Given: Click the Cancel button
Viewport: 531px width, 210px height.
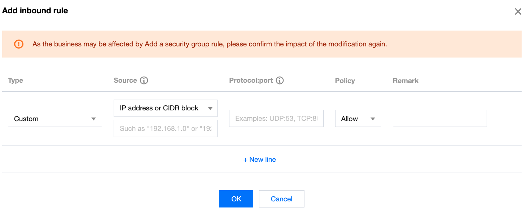Looking at the screenshot, I should coord(281,198).
